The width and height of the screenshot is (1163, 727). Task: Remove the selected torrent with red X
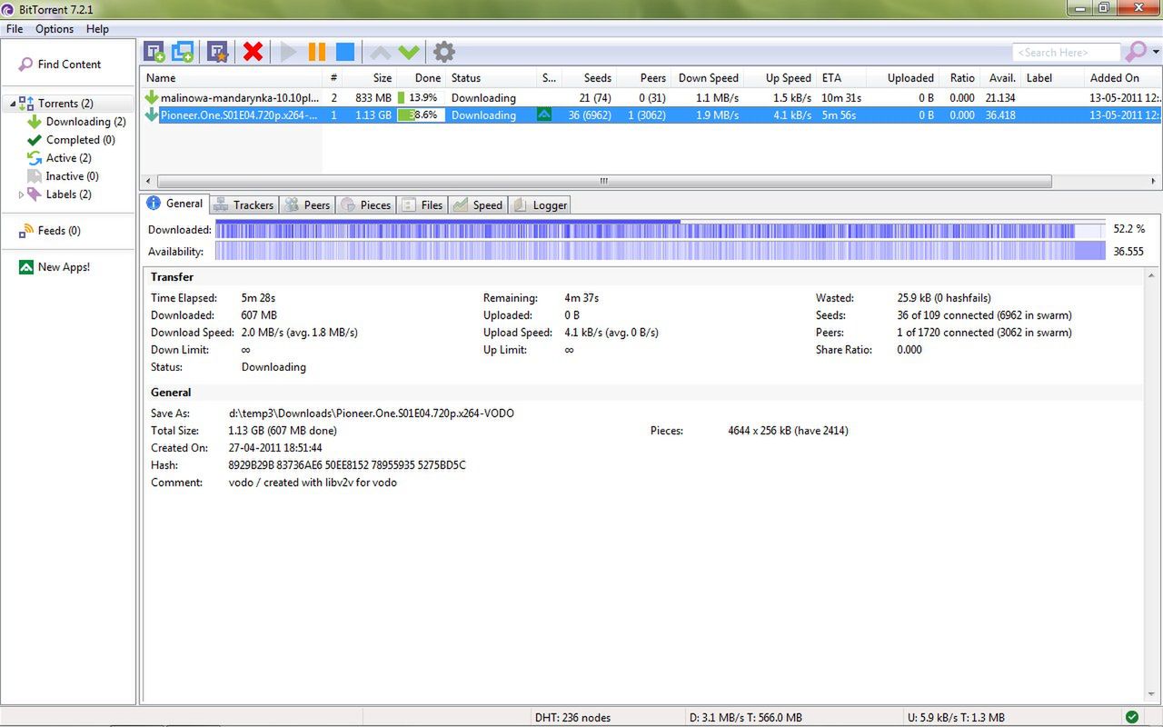coord(253,52)
